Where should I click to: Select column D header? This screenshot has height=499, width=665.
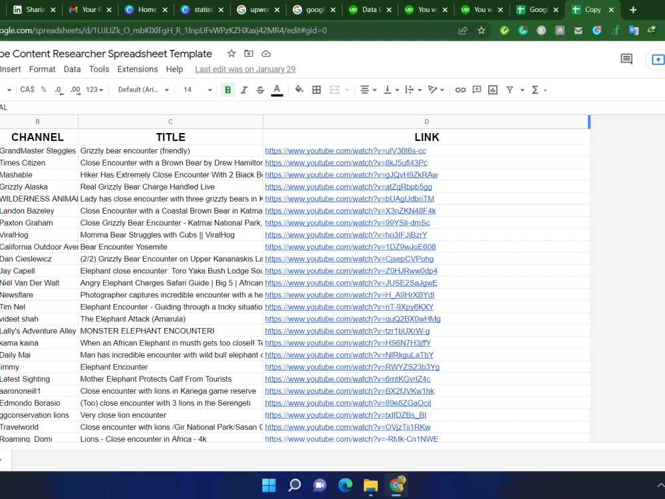point(426,122)
